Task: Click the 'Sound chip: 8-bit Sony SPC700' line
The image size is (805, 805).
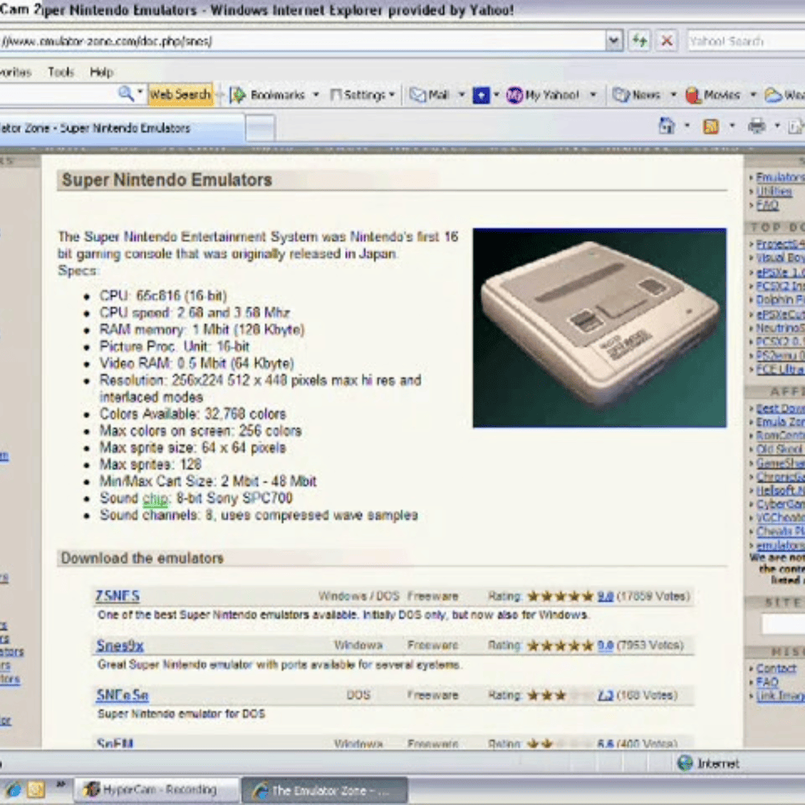Action: 196,498
